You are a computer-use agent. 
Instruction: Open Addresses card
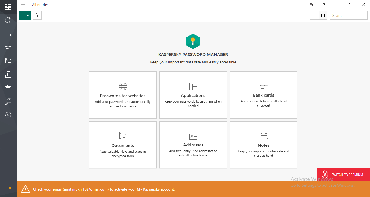193,145
